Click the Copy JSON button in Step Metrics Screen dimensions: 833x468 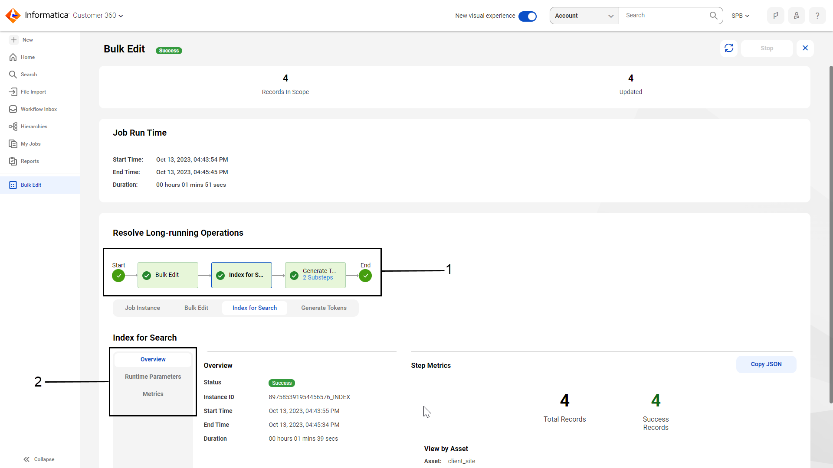(766, 364)
